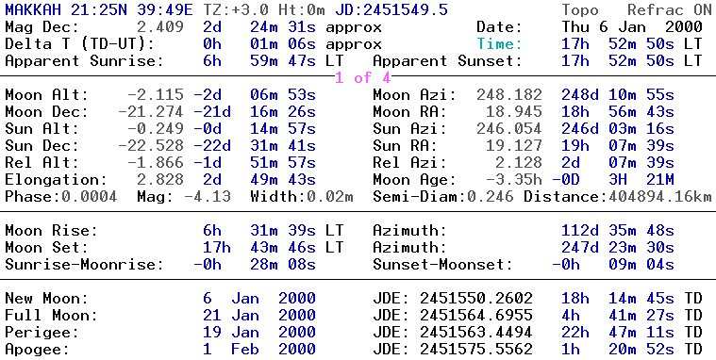The height and width of the screenshot is (360, 716).
Task: Select the Mag Dec value 2.409
Action: (x=160, y=27)
